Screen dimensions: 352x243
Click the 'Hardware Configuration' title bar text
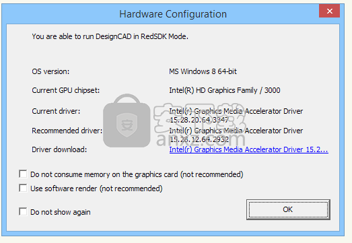(x=173, y=14)
